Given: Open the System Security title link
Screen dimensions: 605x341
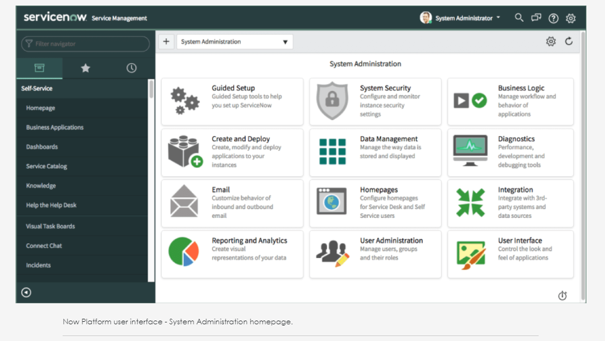Looking at the screenshot, I should [x=385, y=88].
